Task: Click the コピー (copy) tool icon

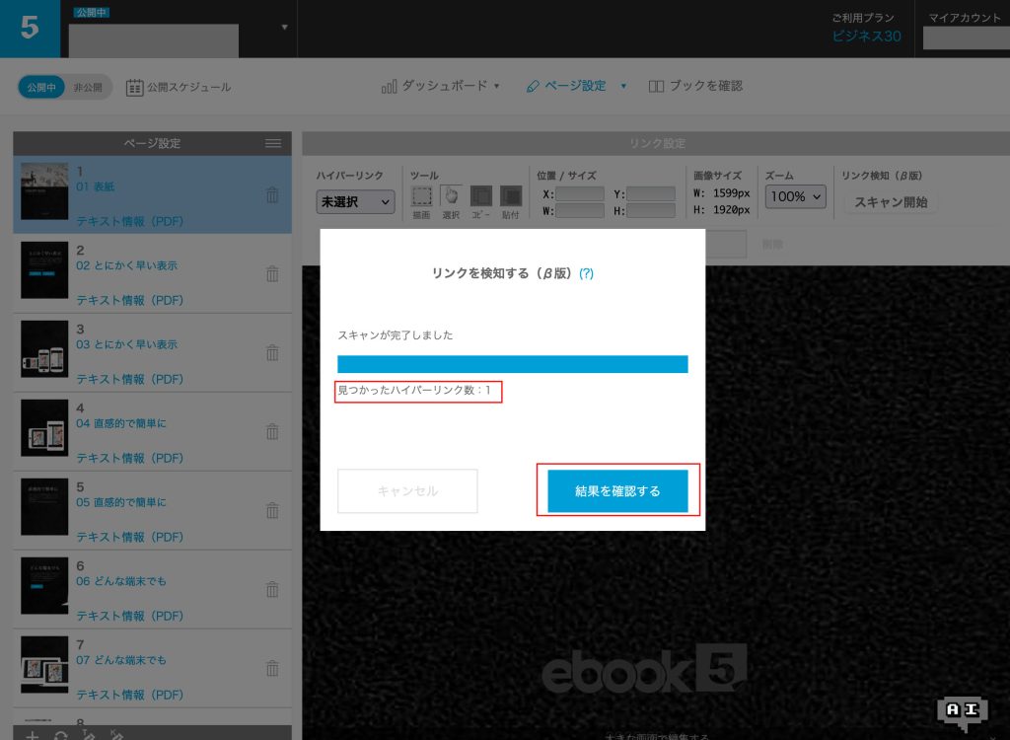Action: point(480,196)
